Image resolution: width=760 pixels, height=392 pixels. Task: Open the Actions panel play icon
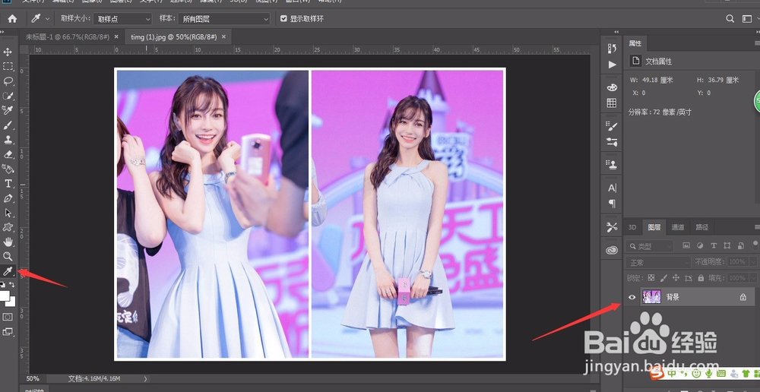pyautogui.click(x=612, y=65)
